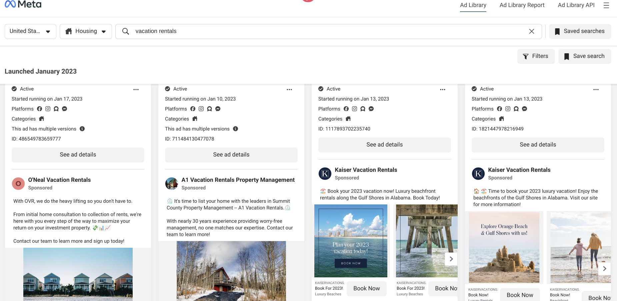The height and width of the screenshot is (301, 617).
Task: Open the Housing category dropdown
Action: click(x=86, y=31)
